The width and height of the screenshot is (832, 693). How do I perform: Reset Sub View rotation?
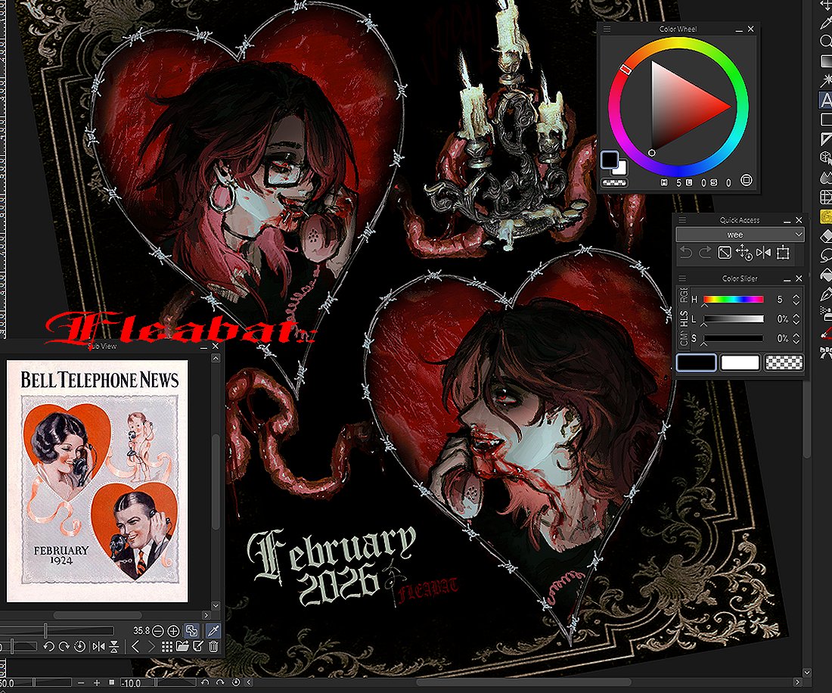pyautogui.click(x=79, y=646)
